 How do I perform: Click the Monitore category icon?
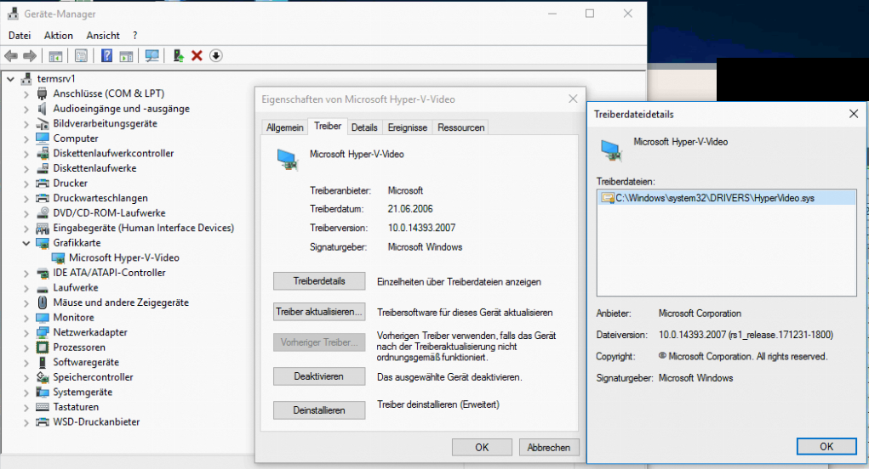point(43,318)
